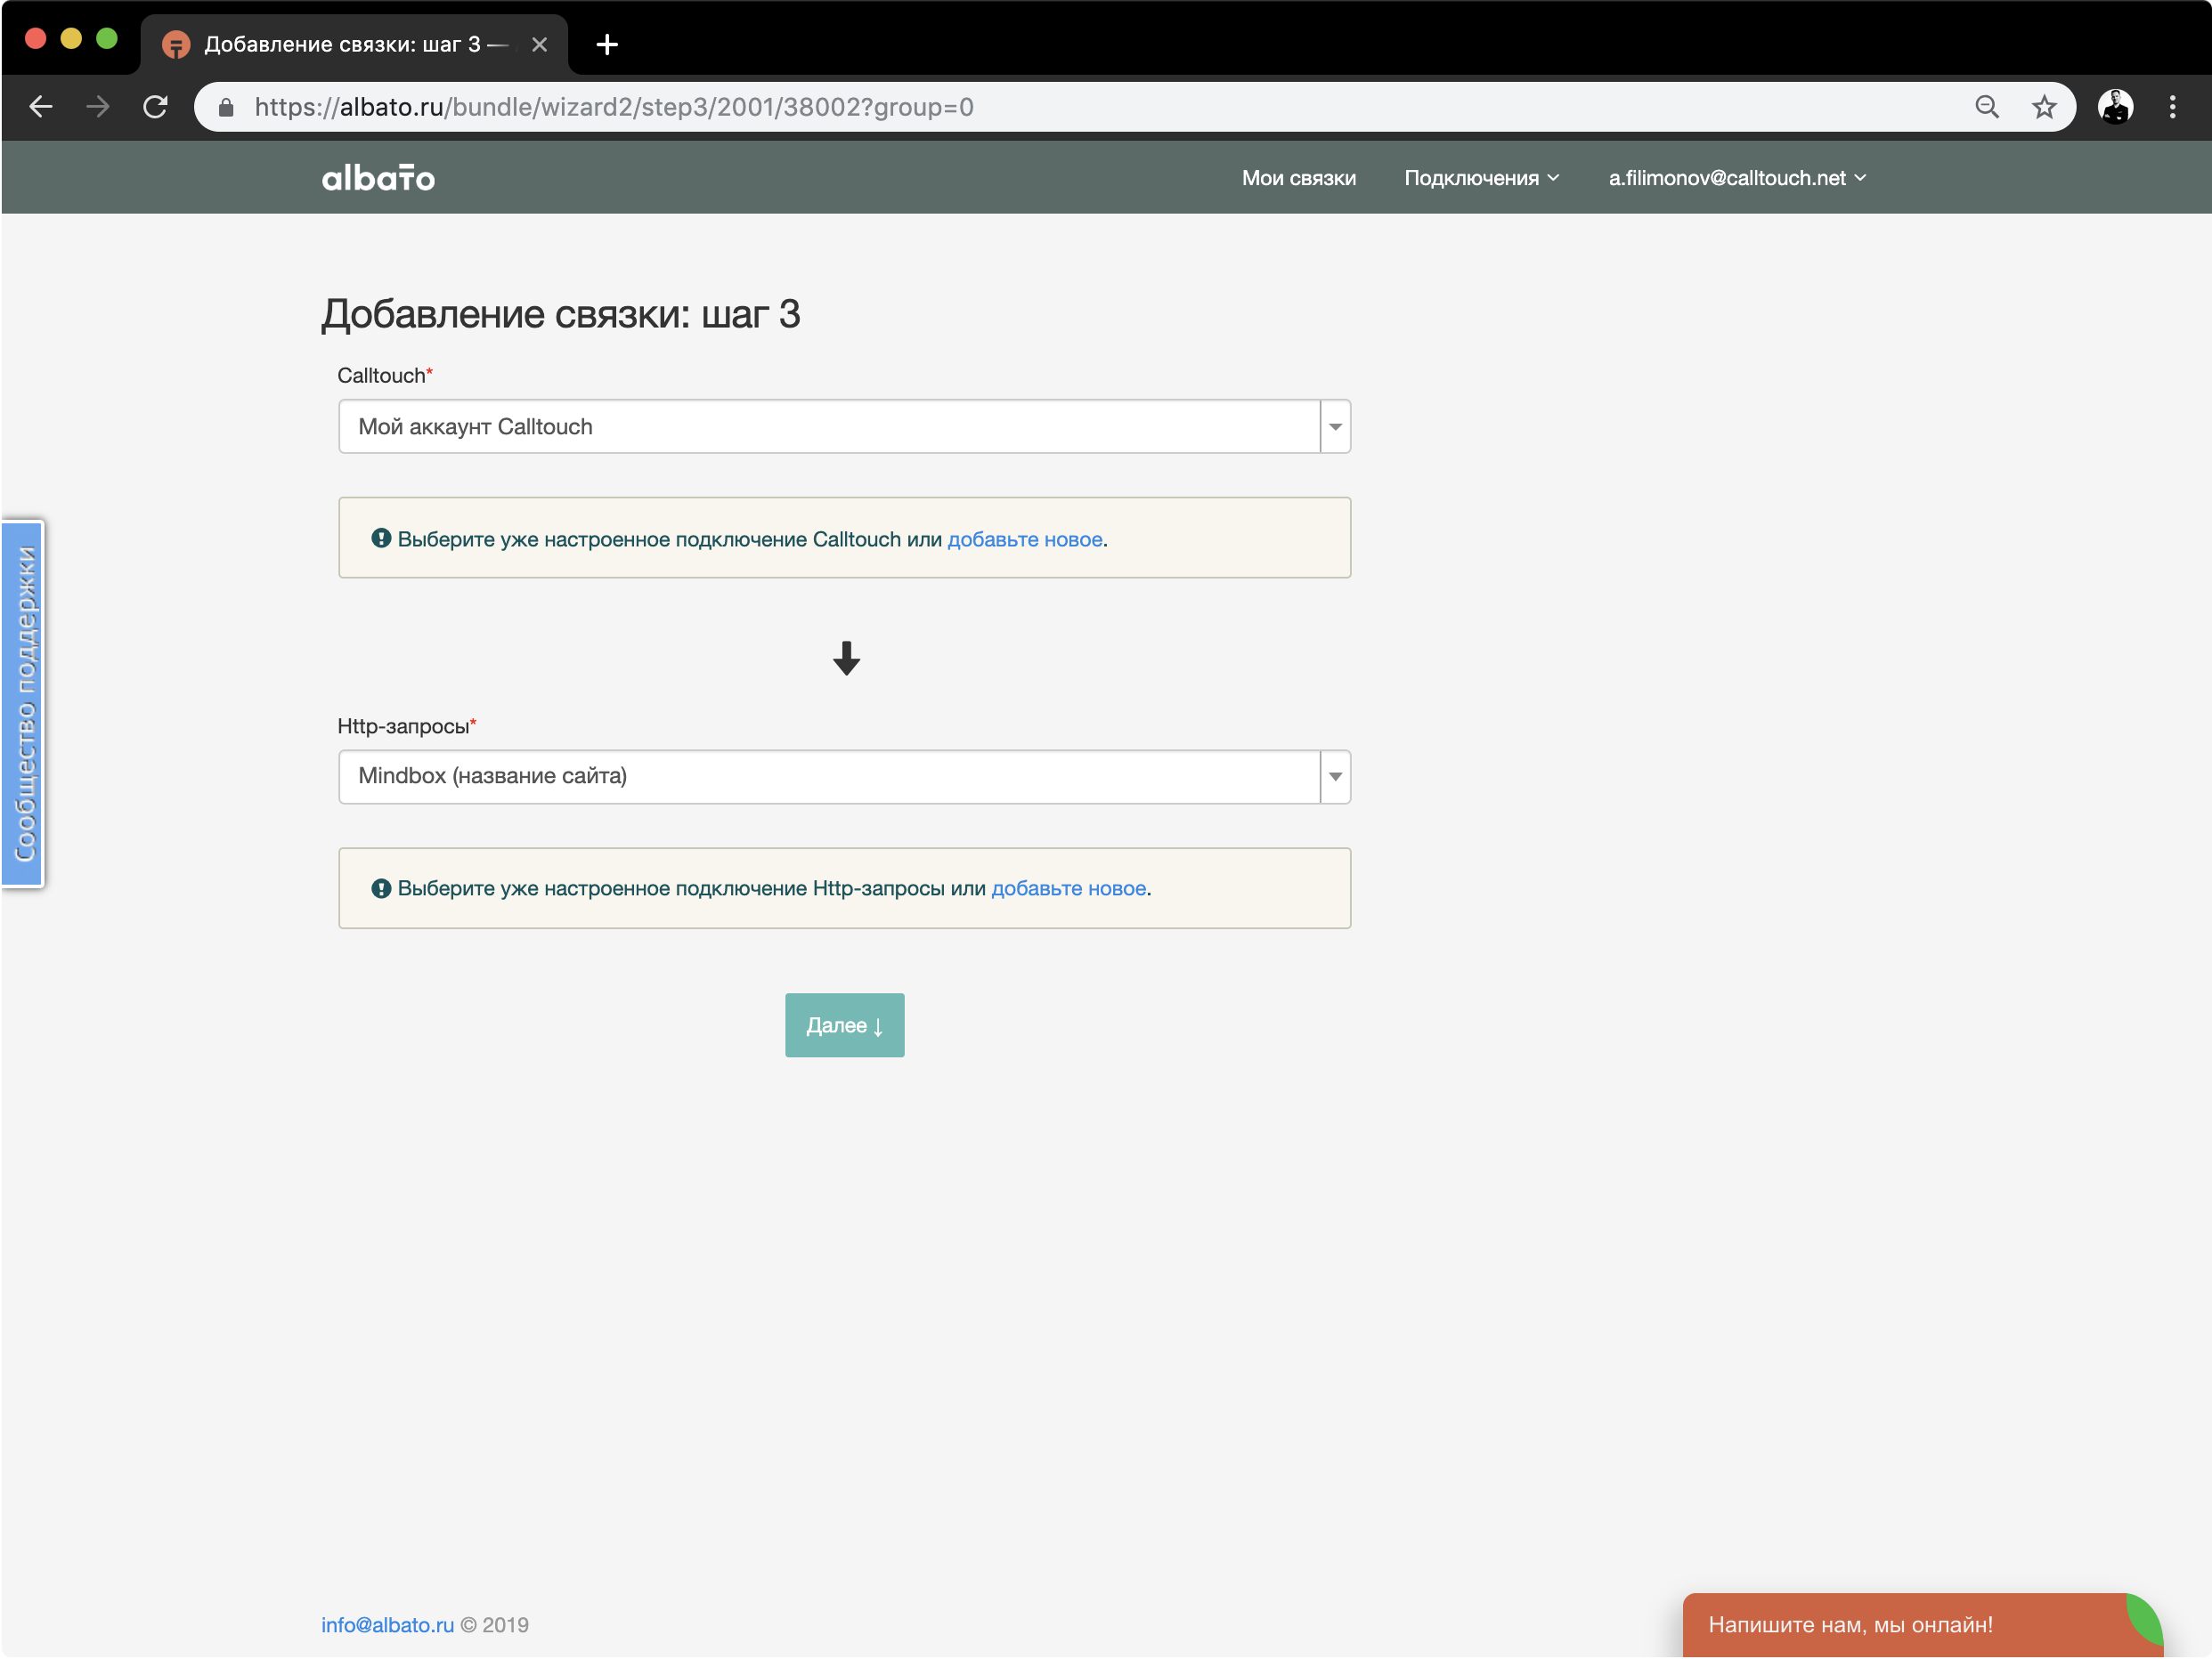Click the browser back arrow
Image resolution: width=2212 pixels, height=1659 pixels.
point(41,107)
